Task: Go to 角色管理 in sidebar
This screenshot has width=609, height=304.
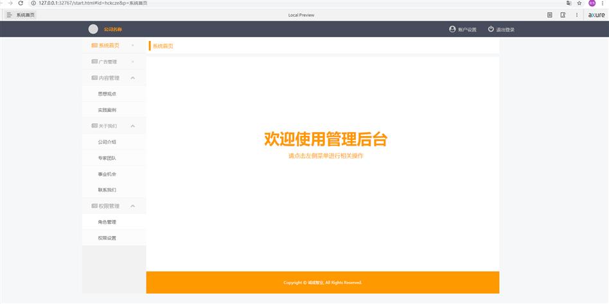Action: coord(107,222)
